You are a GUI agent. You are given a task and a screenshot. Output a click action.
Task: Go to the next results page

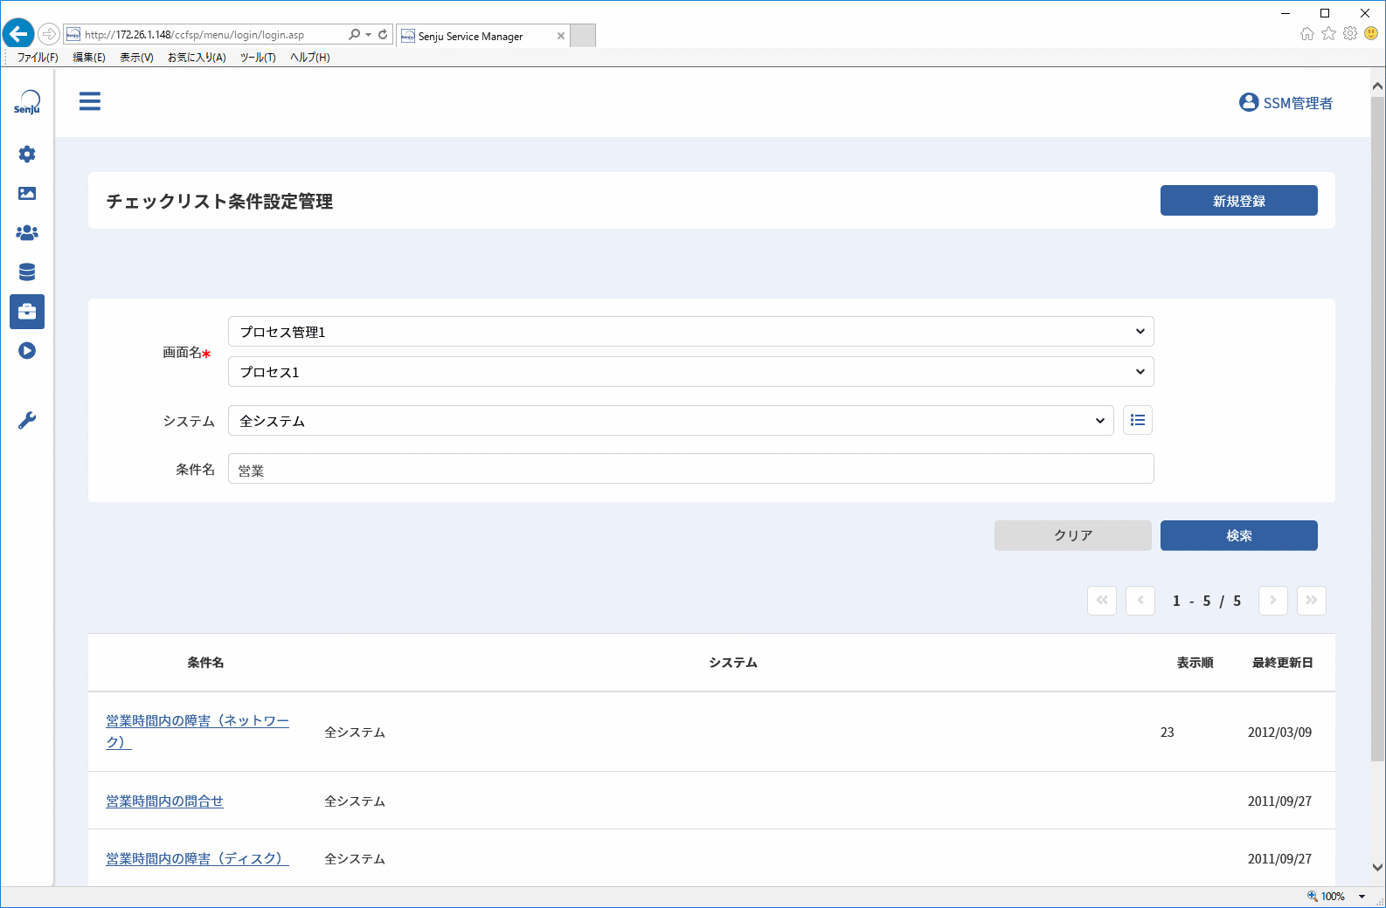click(x=1273, y=600)
